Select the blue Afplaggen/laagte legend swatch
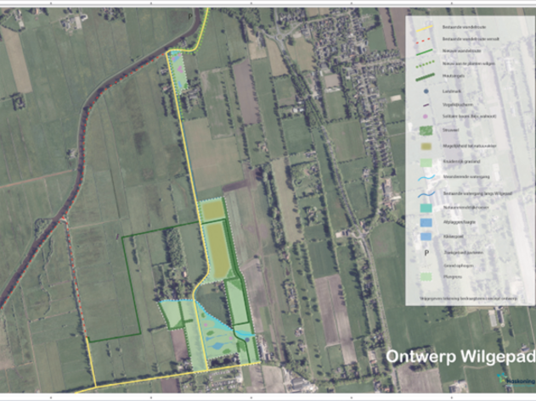536x401 pixels. [426, 222]
